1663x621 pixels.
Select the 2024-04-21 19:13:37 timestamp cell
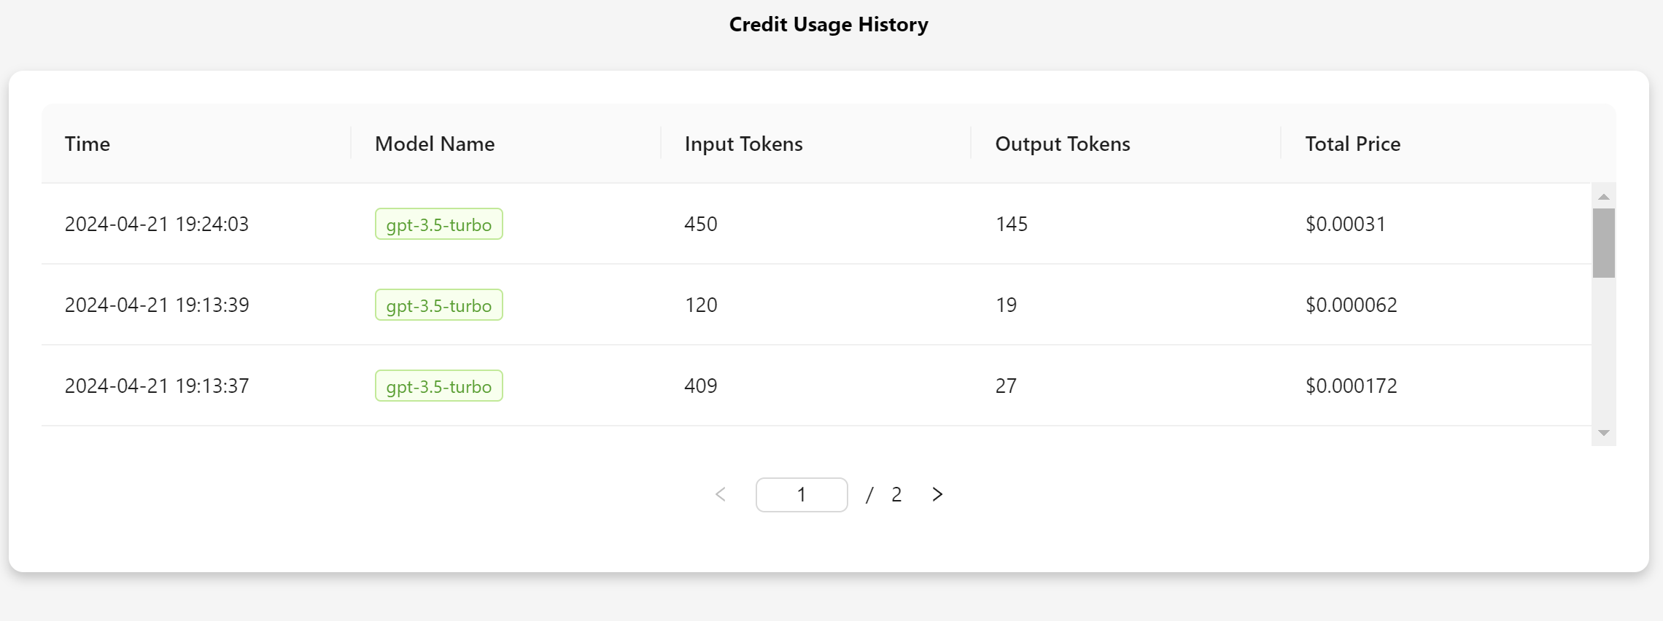pyautogui.click(x=157, y=386)
